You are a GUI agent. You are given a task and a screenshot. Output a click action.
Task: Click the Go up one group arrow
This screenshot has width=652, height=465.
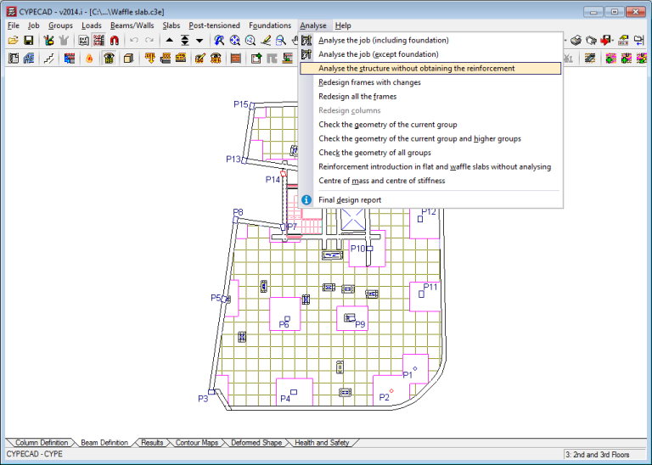[169, 41]
